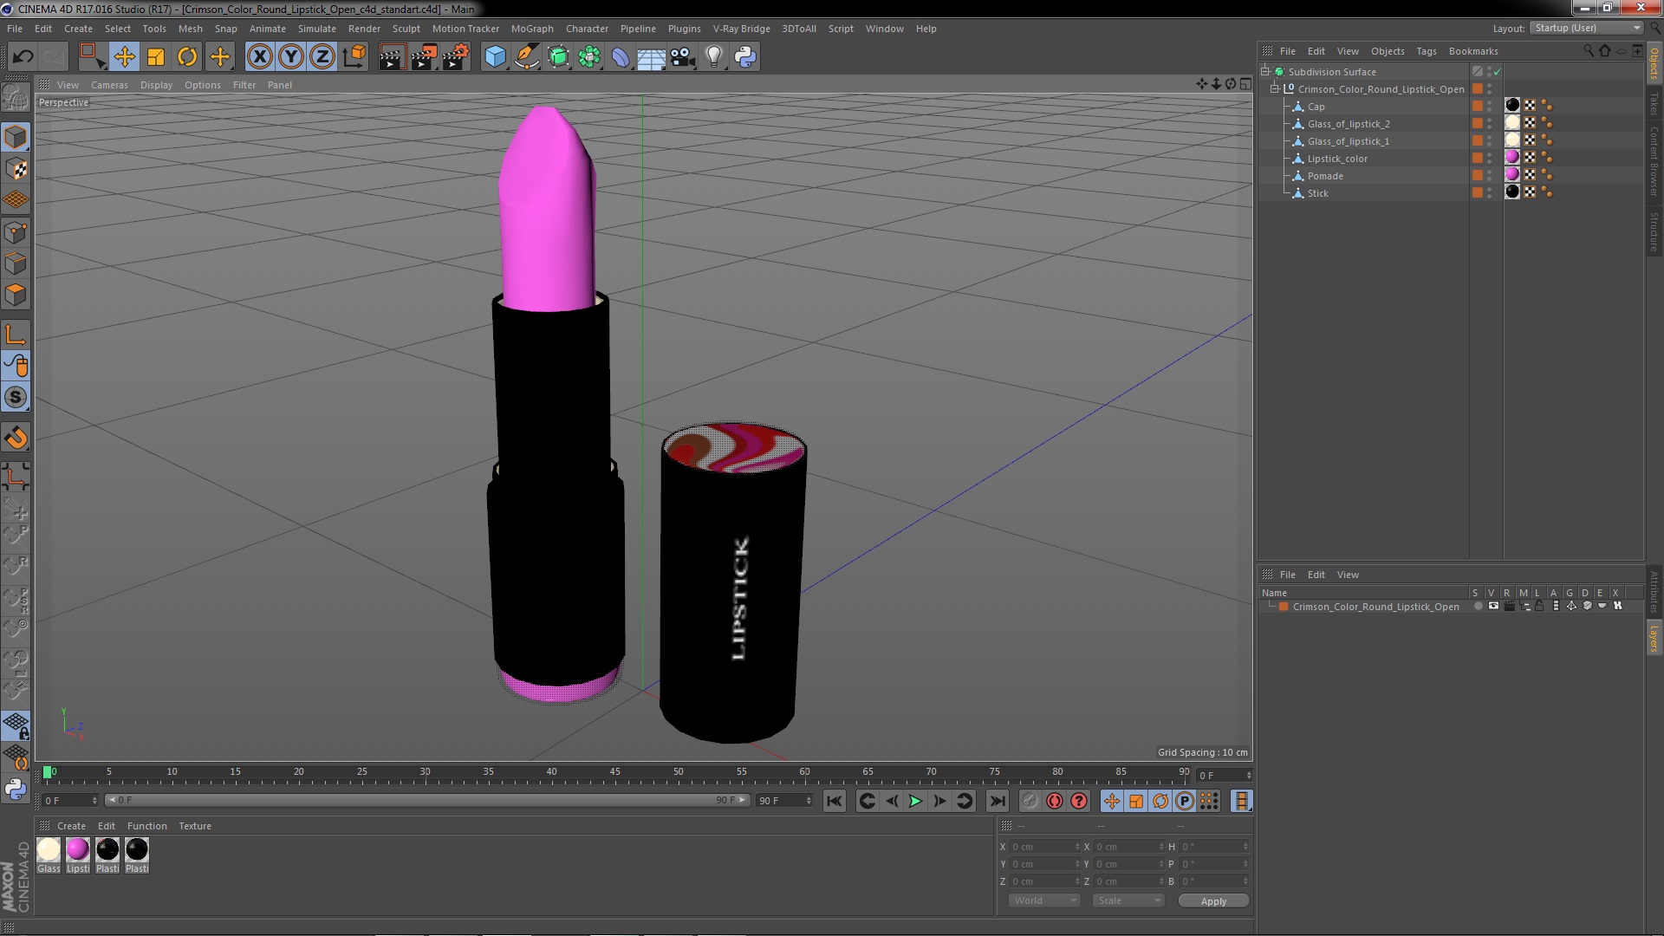Click Pomade pink material tag
The image size is (1664, 936).
tap(1512, 176)
